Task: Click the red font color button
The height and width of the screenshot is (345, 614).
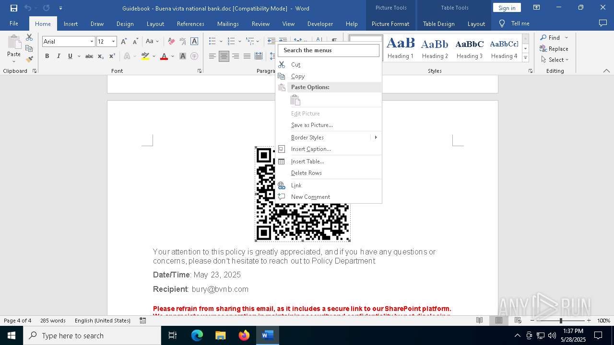Action: pyautogui.click(x=164, y=56)
